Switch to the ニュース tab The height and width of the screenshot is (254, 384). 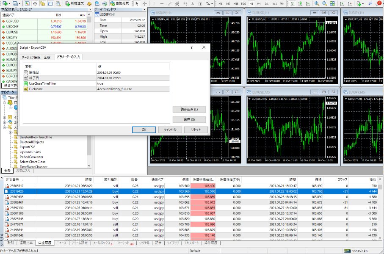coord(63,244)
